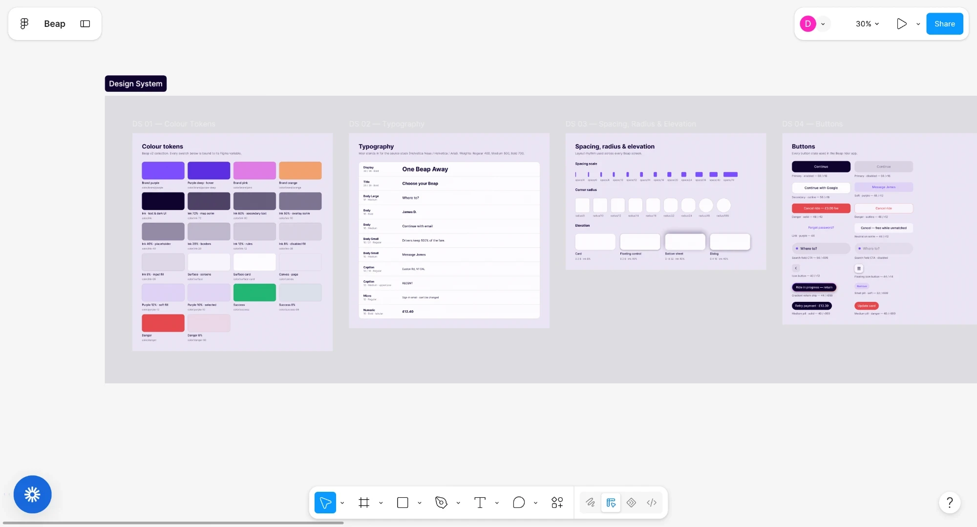Click the horizontal scrollbar at the bottom
This screenshot has width=977, height=527.
173,523
